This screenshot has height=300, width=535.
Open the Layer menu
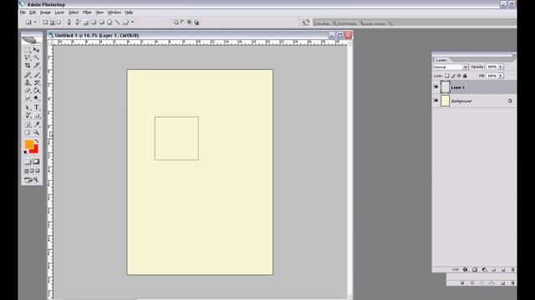pyautogui.click(x=59, y=12)
